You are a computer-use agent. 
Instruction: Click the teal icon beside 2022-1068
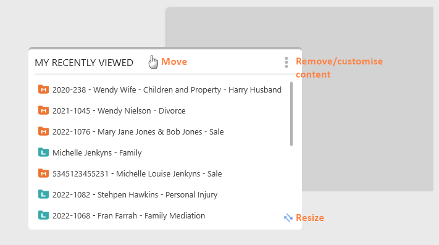click(x=43, y=215)
